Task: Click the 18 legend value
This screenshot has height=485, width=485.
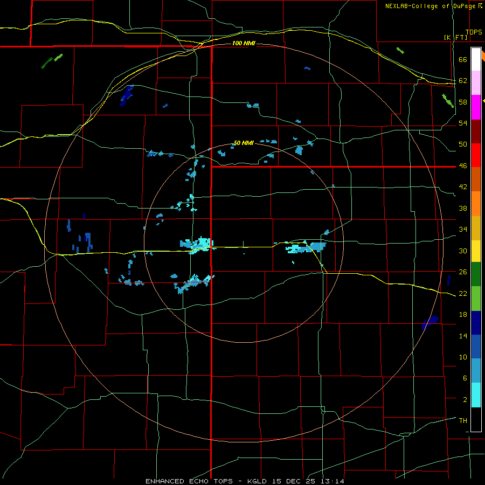Action: click(463, 315)
